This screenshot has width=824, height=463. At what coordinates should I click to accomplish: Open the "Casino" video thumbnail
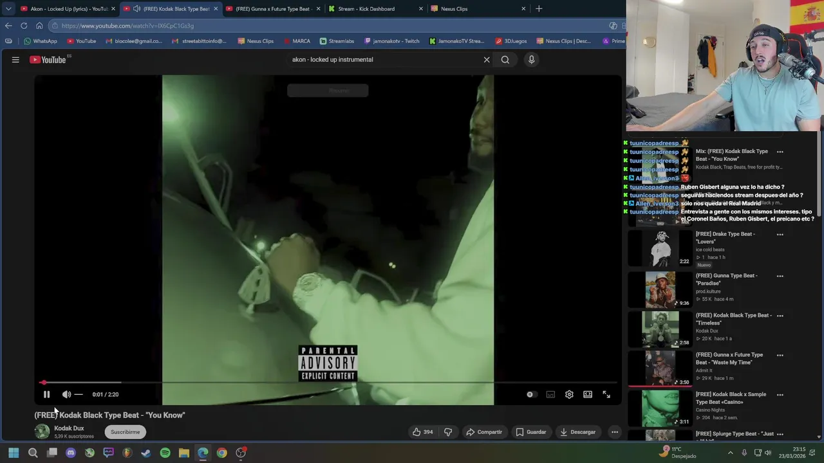660,408
